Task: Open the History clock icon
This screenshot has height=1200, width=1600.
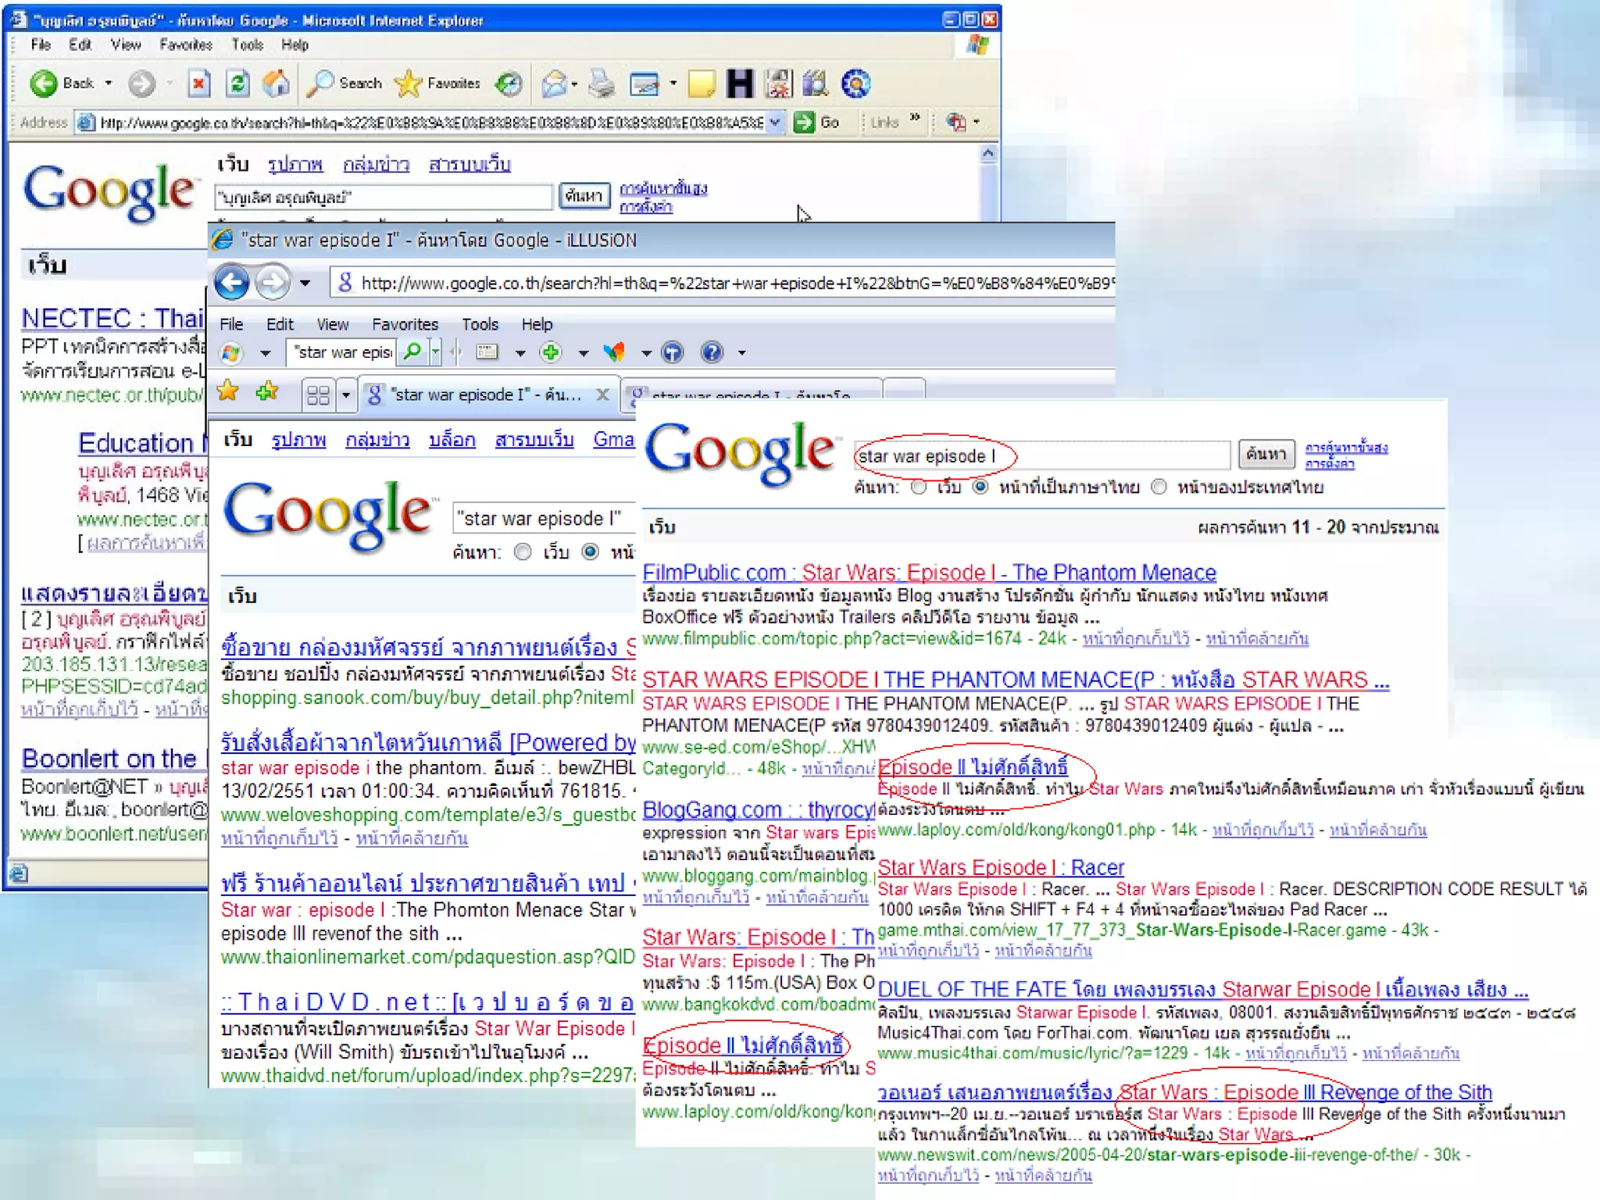Action: 509,83
